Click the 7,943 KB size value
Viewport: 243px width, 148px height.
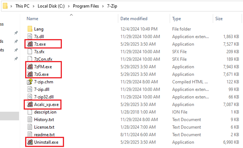point(231,67)
